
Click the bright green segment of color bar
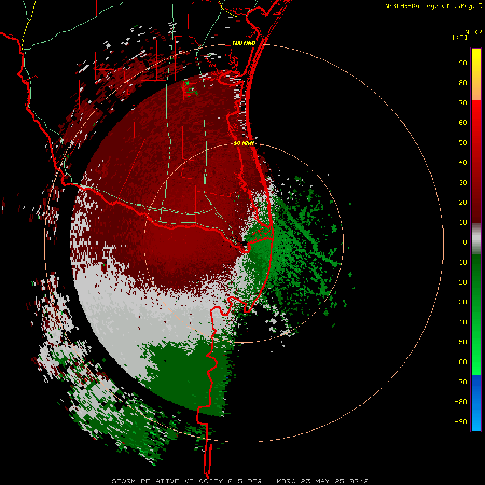tap(476, 315)
